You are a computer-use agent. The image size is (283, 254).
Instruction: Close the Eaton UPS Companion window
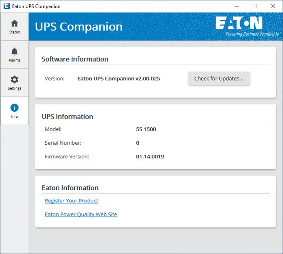point(273,6)
